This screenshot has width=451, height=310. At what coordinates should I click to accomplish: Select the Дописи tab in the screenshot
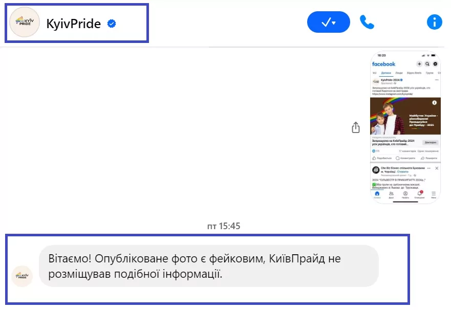[385, 73]
